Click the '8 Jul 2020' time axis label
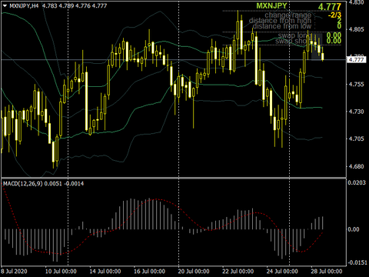 click(x=14, y=272)
